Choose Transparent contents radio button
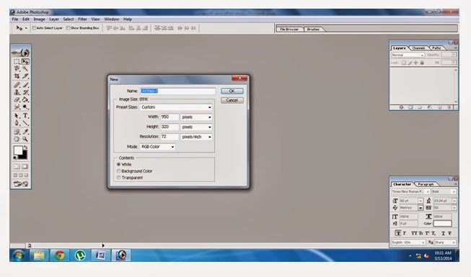 pos(118,178)
